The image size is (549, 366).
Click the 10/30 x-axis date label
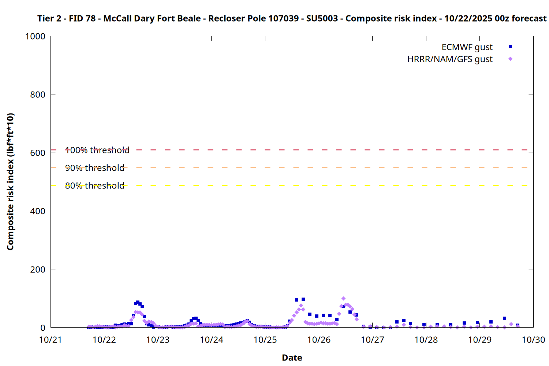click(x=533, y=340)
